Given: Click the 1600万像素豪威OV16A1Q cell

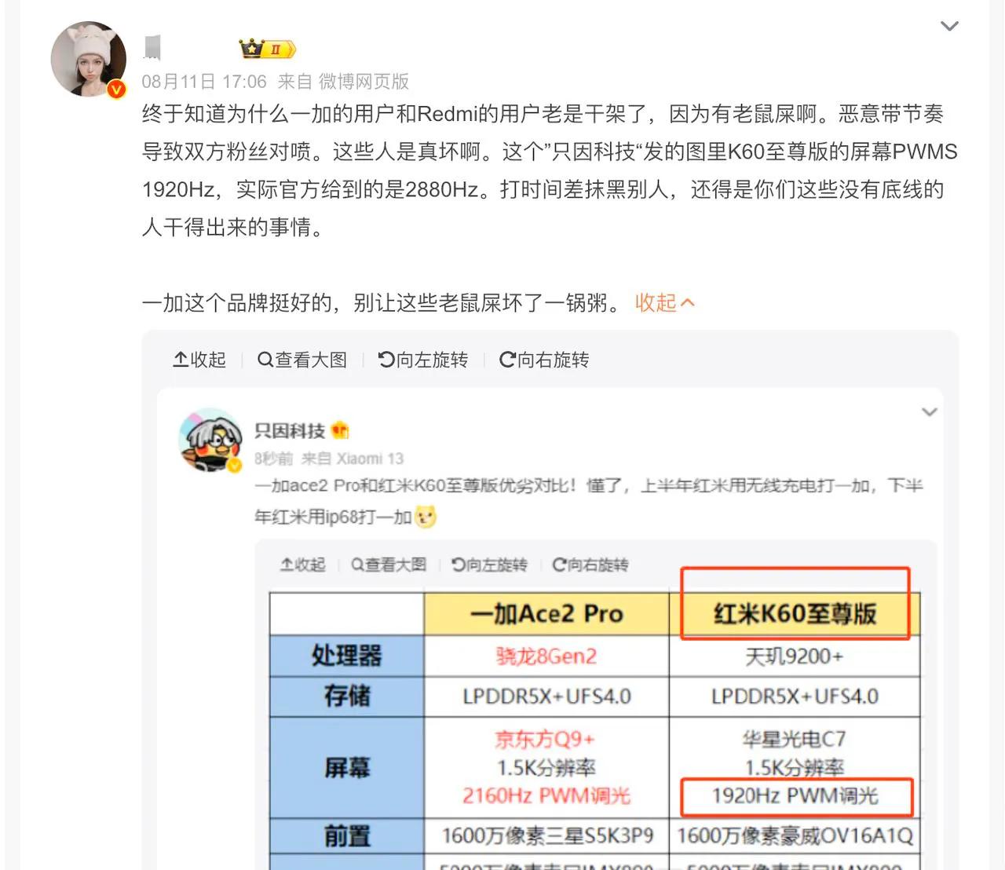Looking at the screenshot, I should coord(795,836).
